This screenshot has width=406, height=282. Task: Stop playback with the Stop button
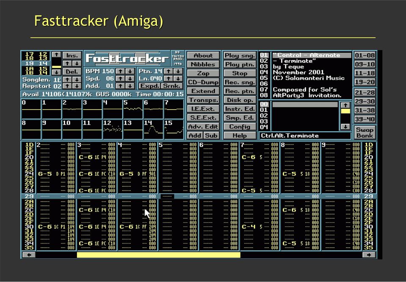(x=240, y=73)
